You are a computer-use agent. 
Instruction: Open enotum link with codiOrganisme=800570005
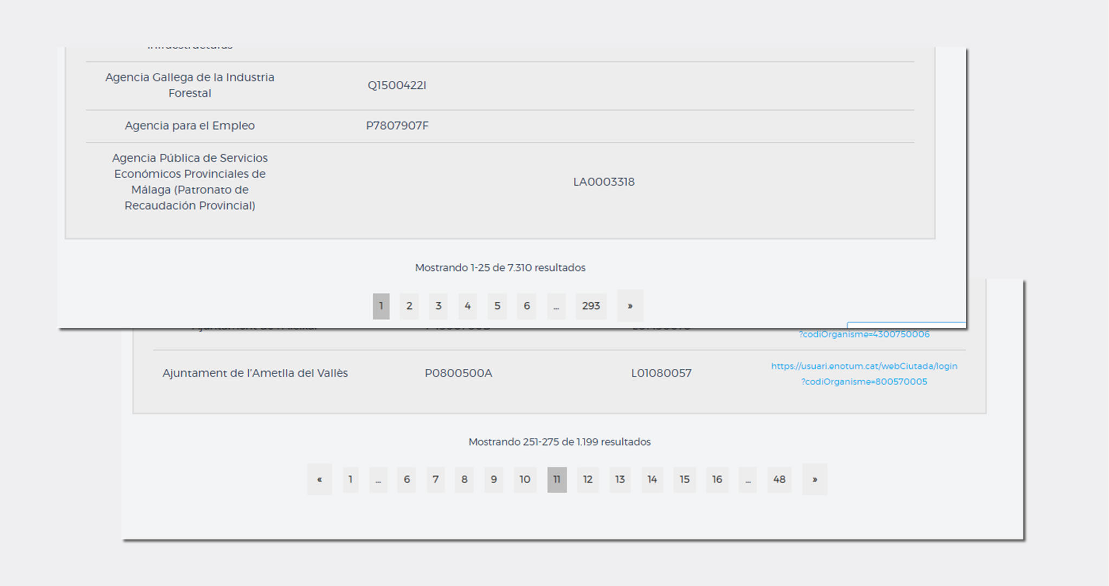[x=864, y=374]
